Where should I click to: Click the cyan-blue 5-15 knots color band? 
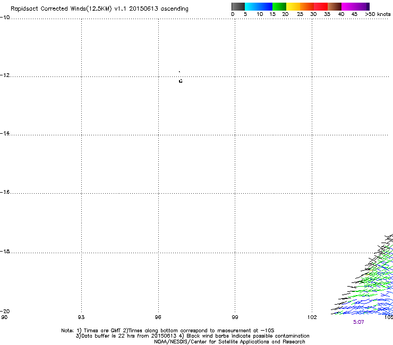coord(259,6)
